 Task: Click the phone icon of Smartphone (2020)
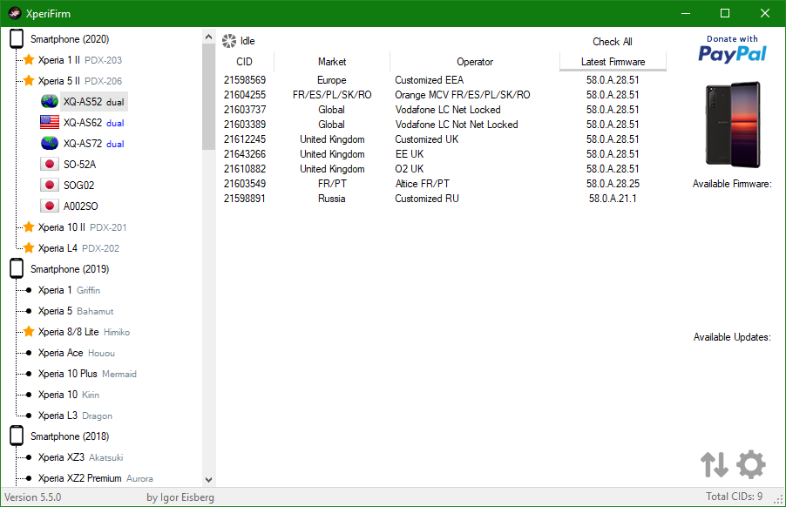(x=17, y=38)
